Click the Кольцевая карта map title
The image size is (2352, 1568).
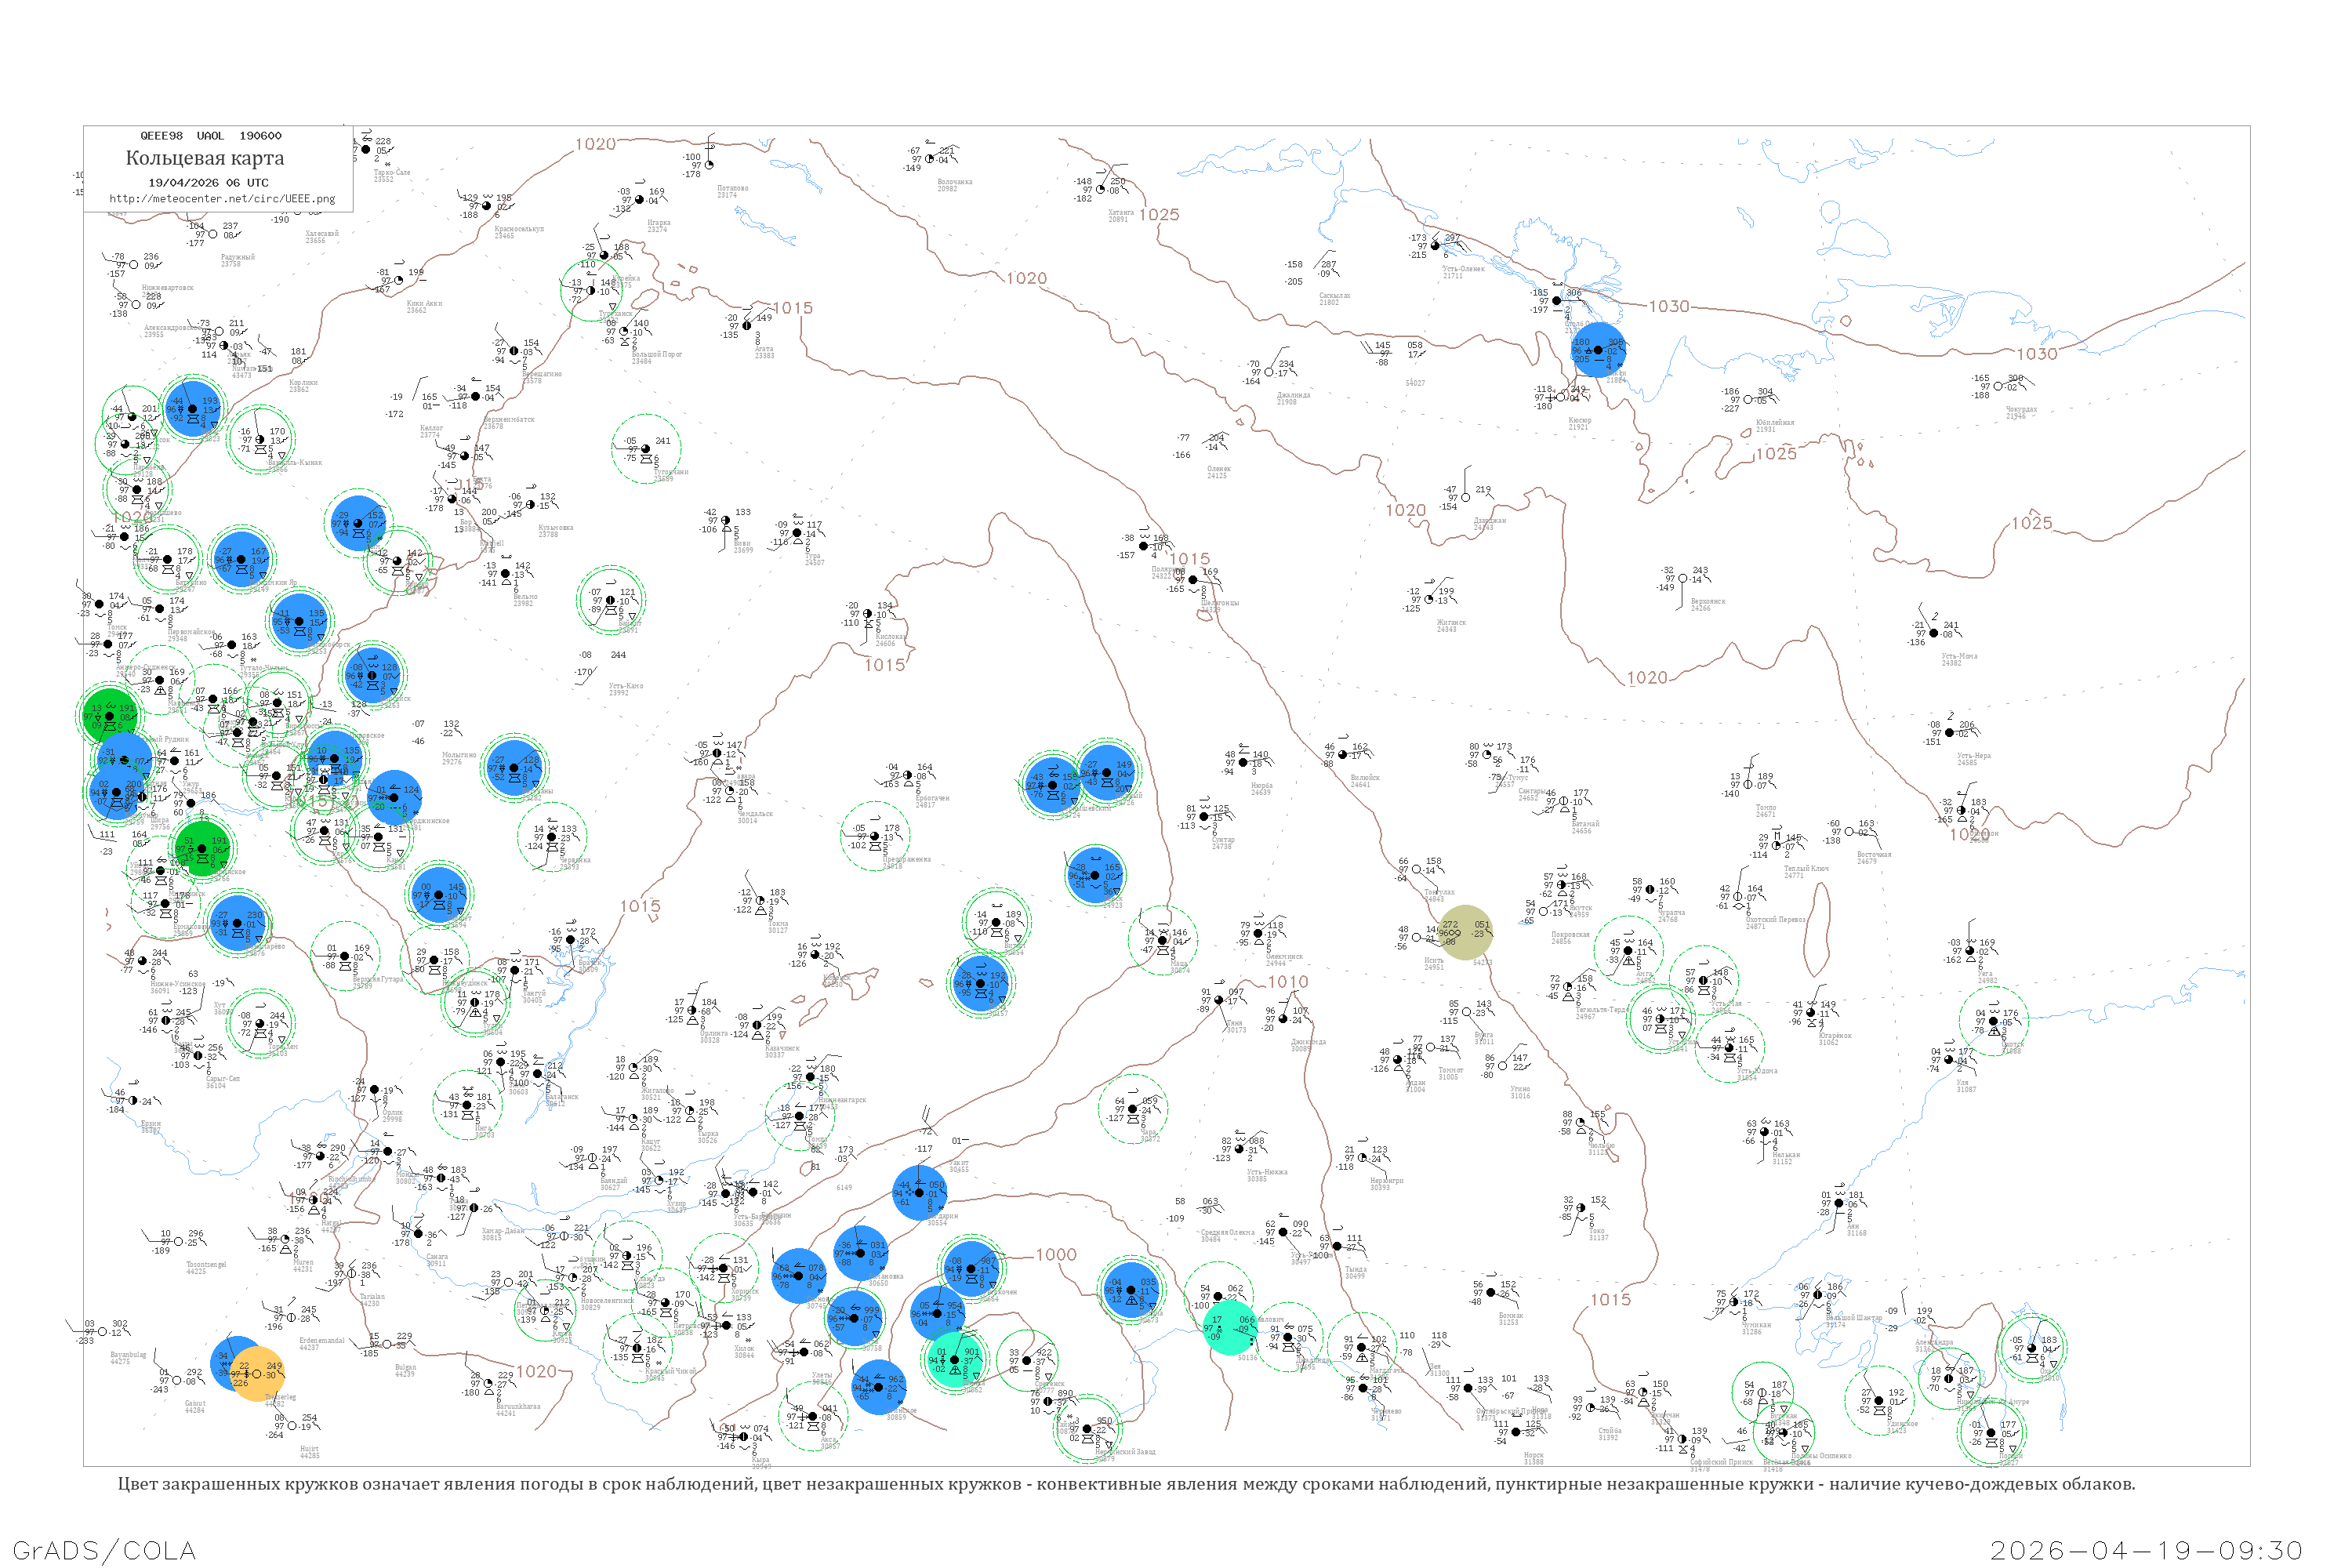click(x=204, y=158)
